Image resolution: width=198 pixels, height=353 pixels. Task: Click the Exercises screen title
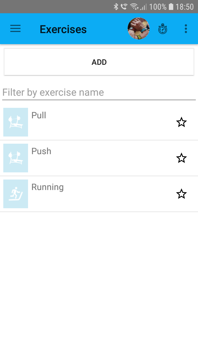tap(63, 29)
